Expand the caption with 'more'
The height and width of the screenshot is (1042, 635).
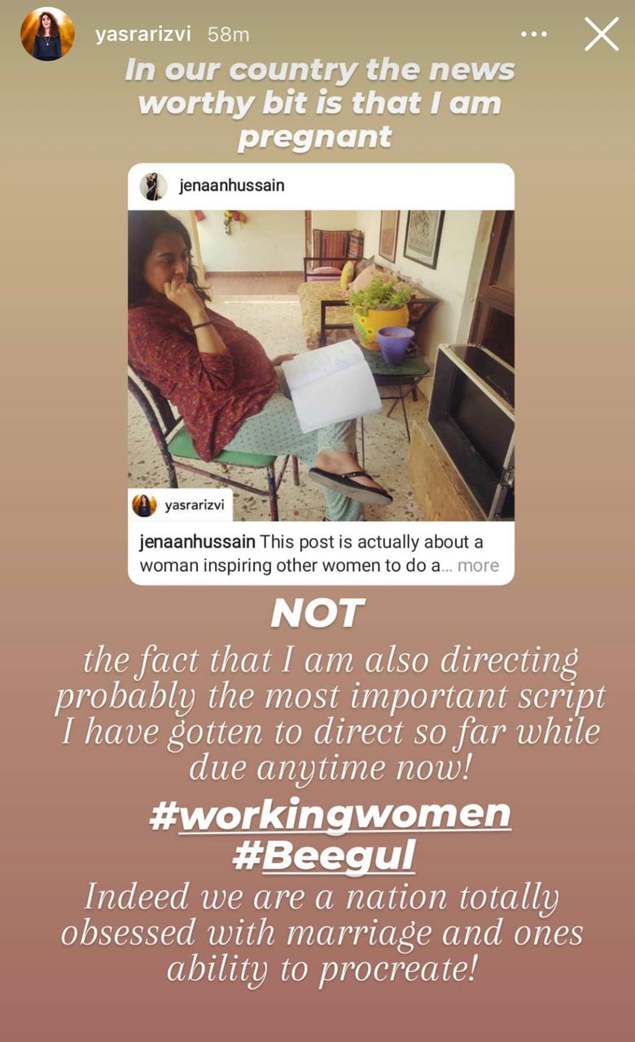pyautogui.click(x=478, y=565)
